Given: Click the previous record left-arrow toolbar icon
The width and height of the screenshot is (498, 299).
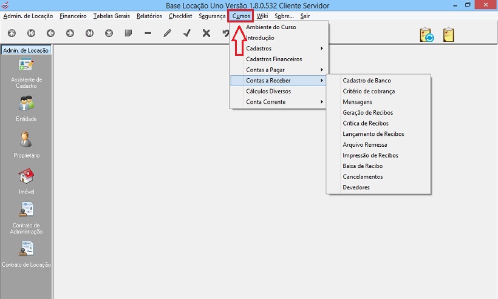Looking at the screenshot, I should 50,33.
